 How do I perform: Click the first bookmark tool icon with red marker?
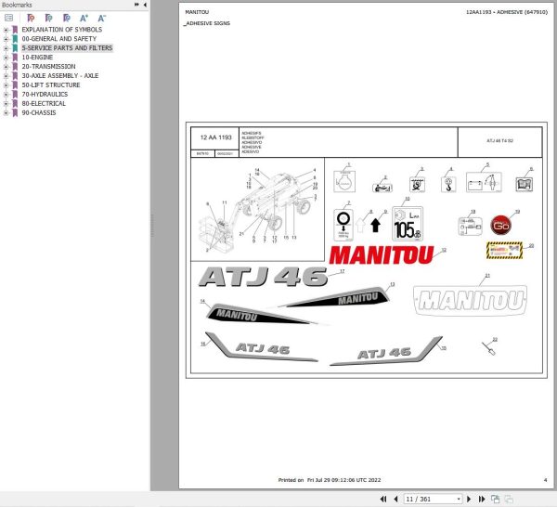click(x=31, y=18)
